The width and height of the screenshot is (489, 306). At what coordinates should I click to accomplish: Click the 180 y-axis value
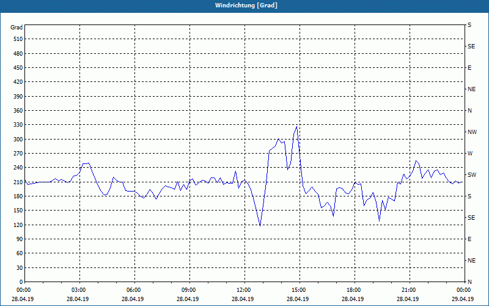click(x=18, y=196)
